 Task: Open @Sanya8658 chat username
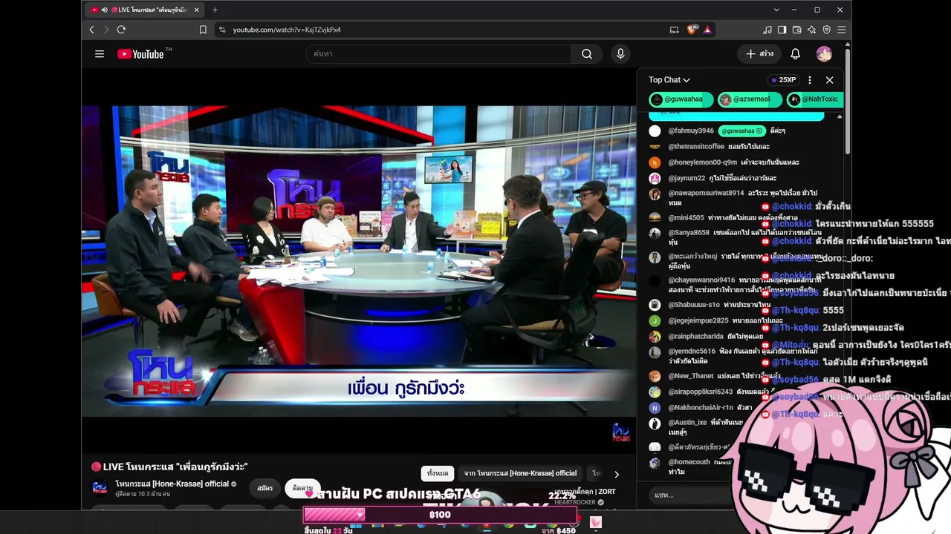click(689, 233)
